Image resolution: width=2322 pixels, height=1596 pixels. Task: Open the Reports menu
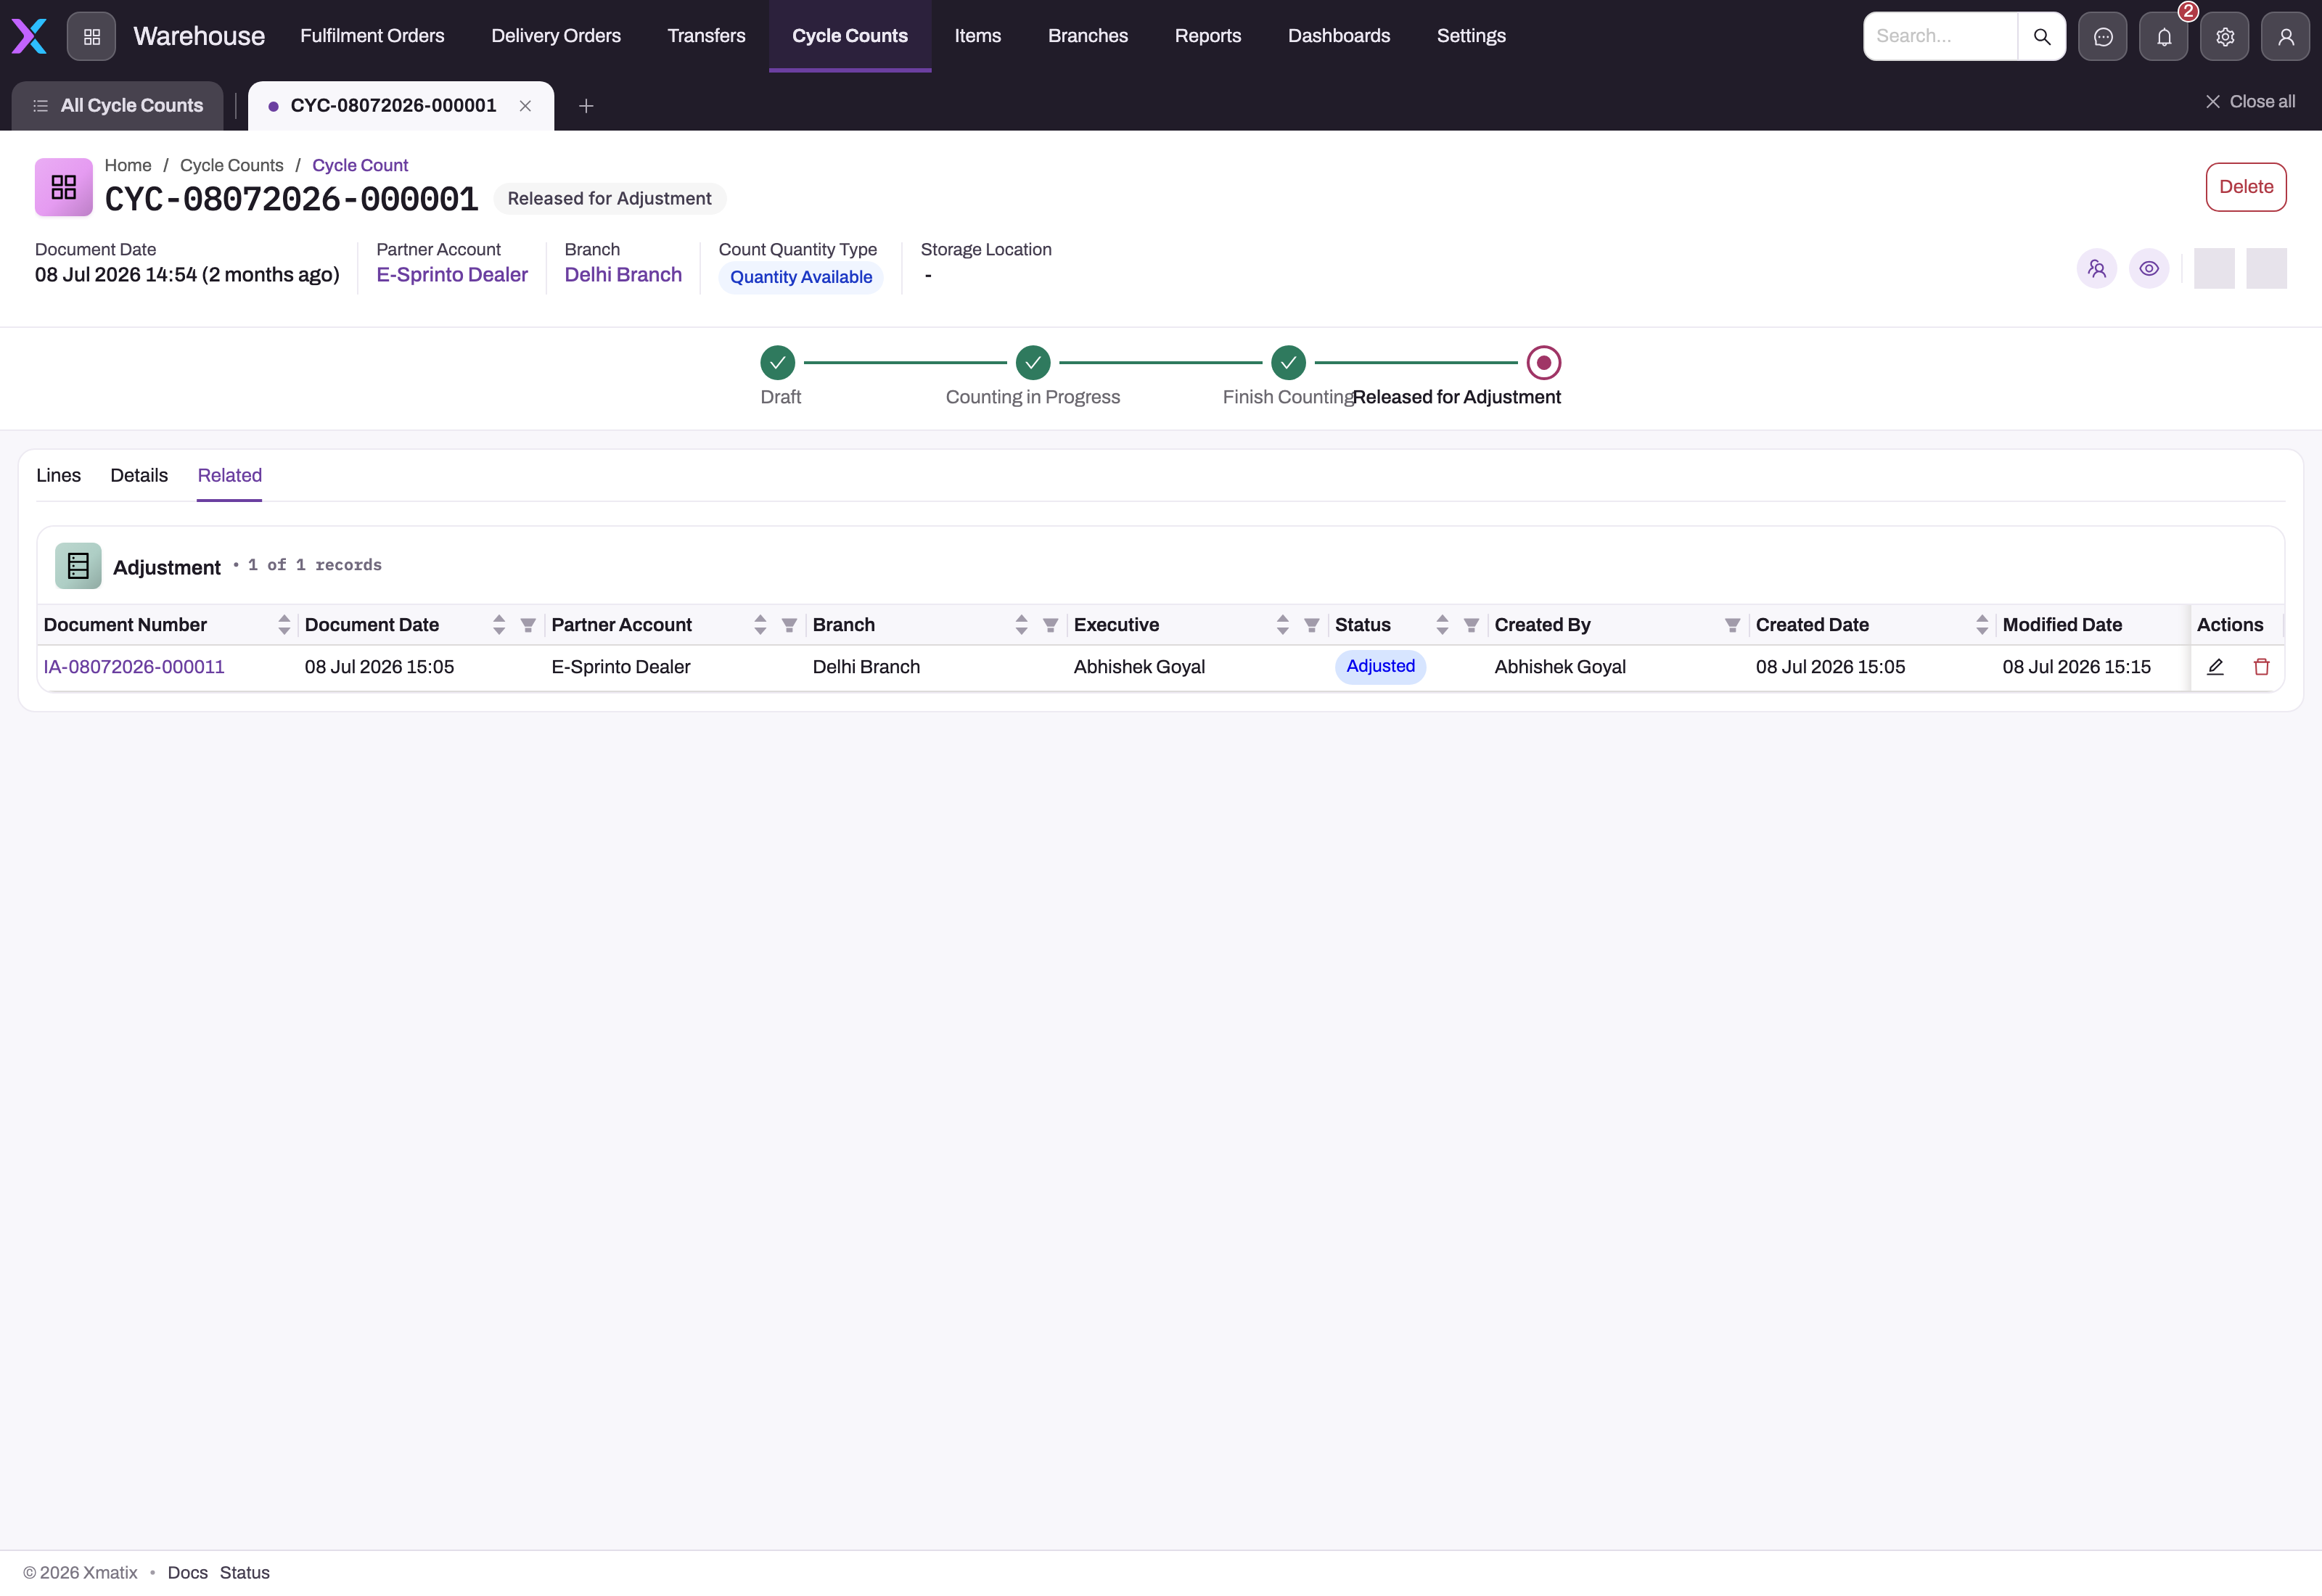point(1207,36)
